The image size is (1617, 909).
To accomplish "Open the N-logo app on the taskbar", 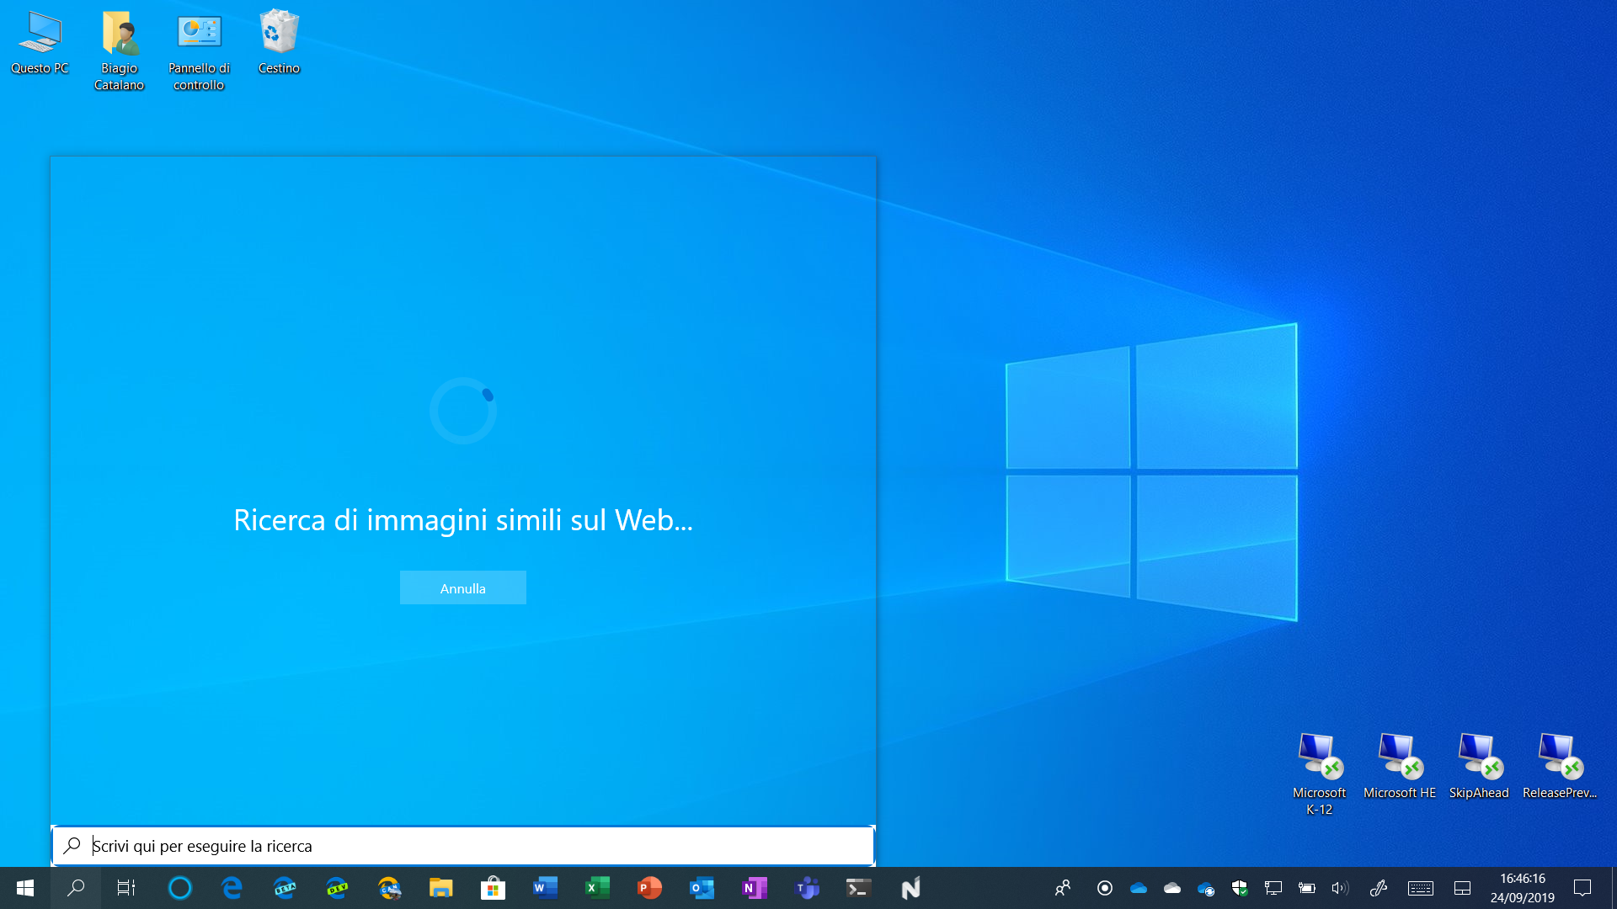I will [x=911, y=888].
